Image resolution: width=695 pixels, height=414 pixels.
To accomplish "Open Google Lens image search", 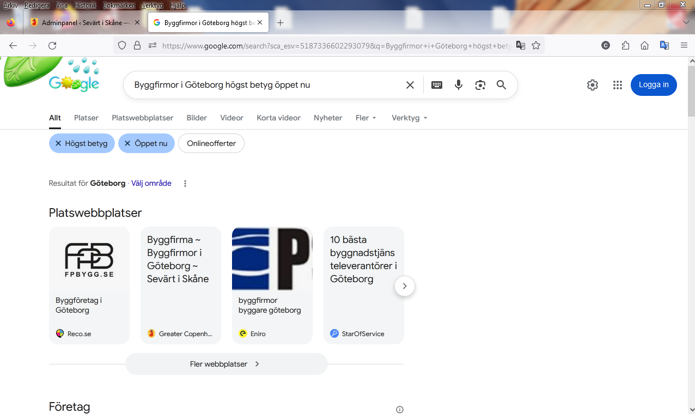I will point(480,85).
